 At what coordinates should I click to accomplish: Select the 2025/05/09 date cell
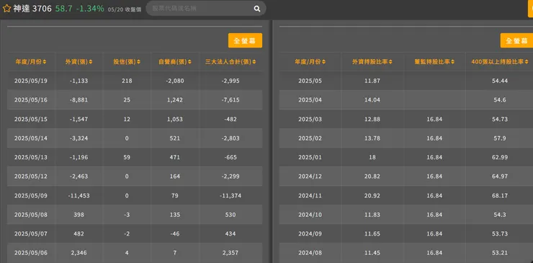coord(31,196)
